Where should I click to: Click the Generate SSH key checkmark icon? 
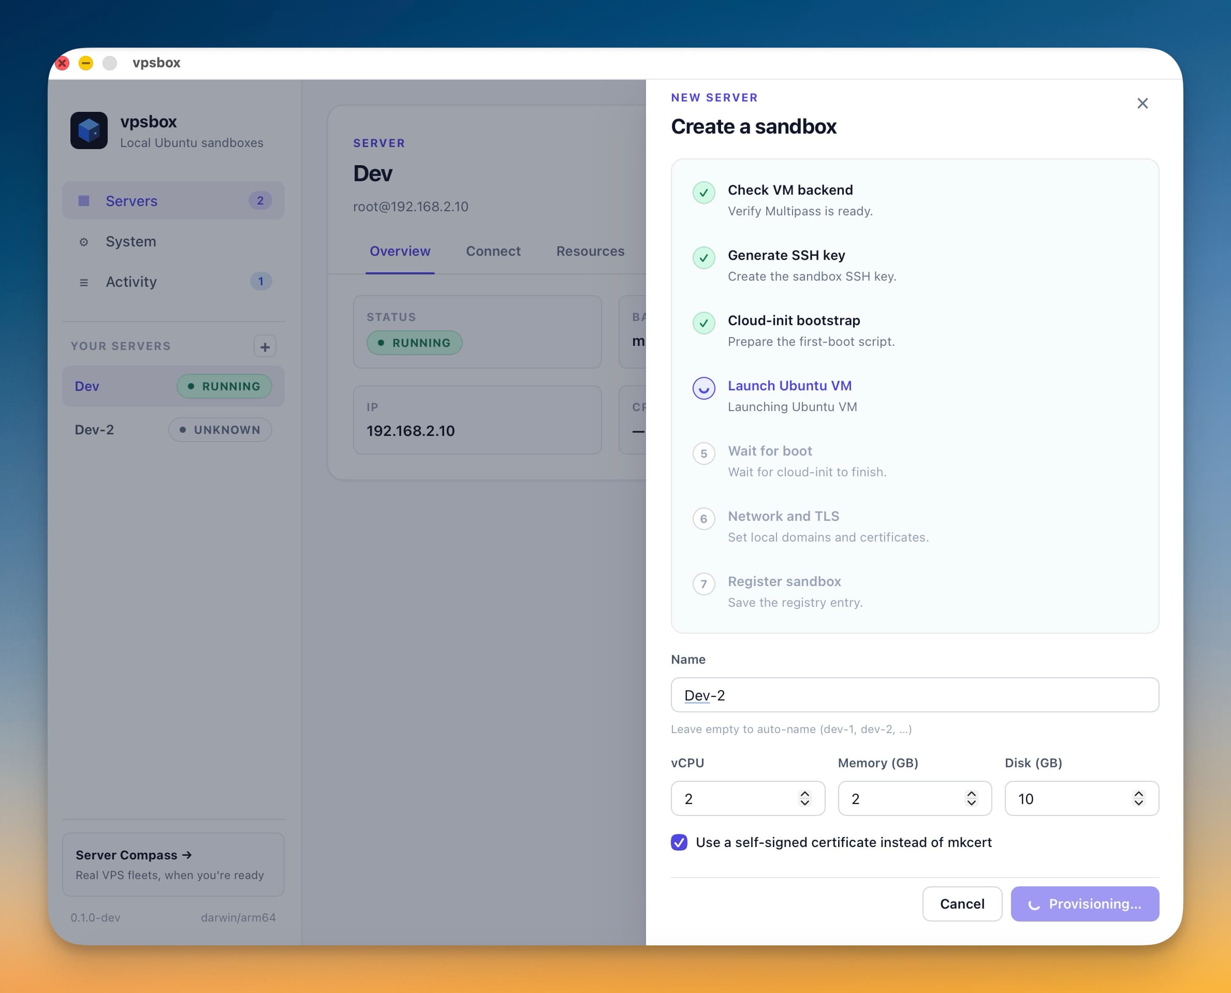pos(704,258)
